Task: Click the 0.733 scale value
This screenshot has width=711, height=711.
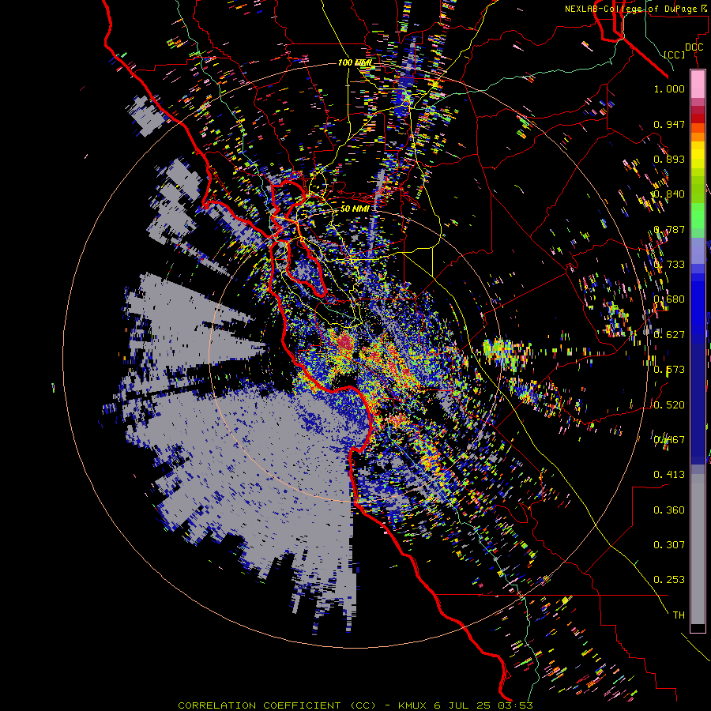Action: [669, 265]
